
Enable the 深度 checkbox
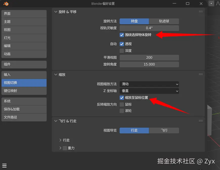(x=122, y=51)
